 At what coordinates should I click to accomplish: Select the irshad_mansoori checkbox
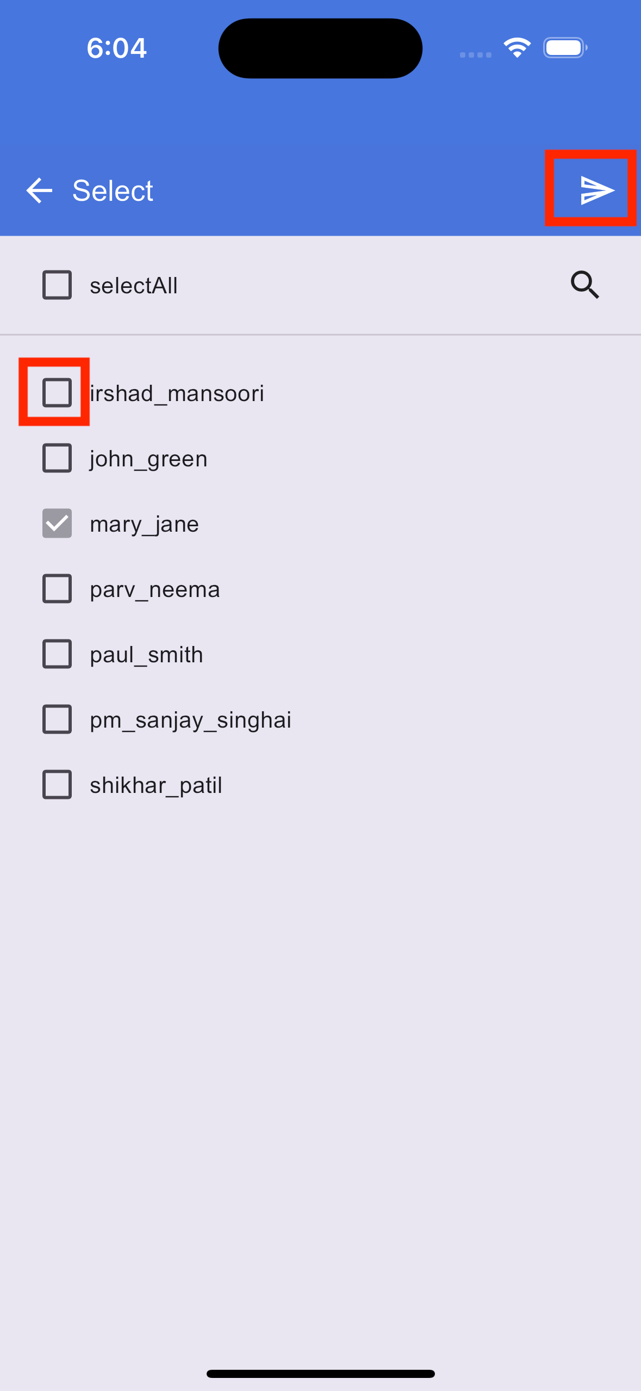57,392
